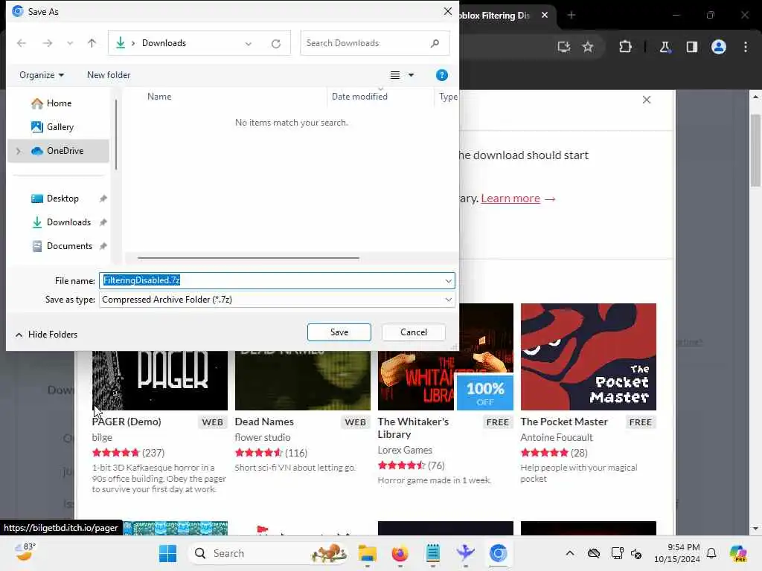Refresh the Downloads folder view
762x571 pixels.
[x=276, y=44]
